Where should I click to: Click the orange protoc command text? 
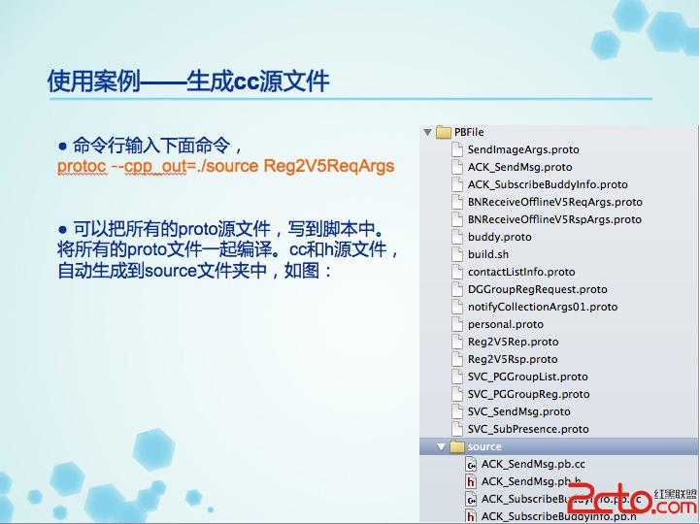pos(226,167)
